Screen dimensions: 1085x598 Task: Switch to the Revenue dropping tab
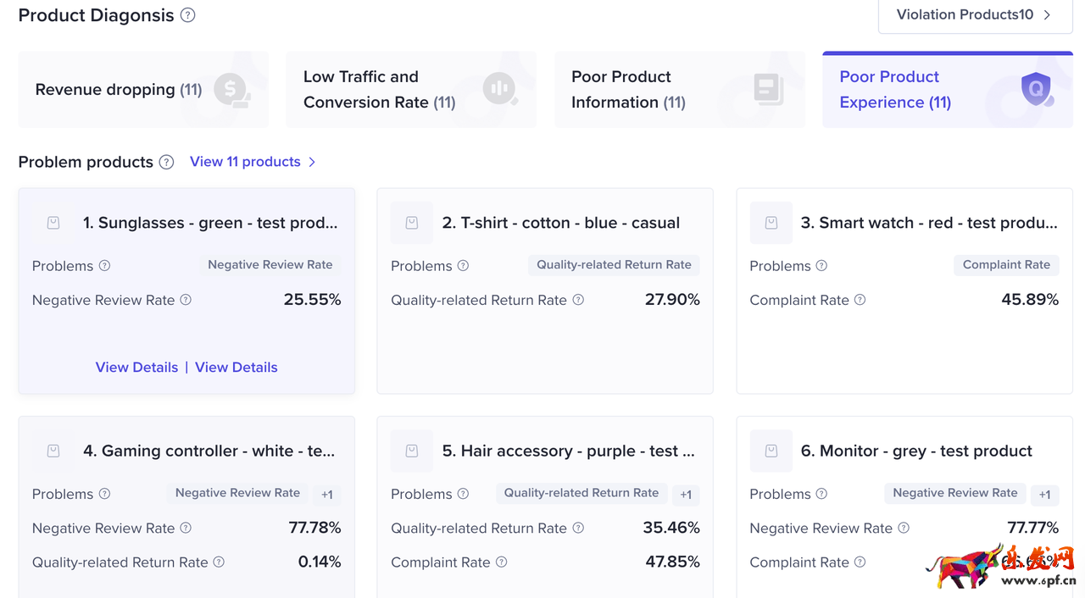coord(143,90)
